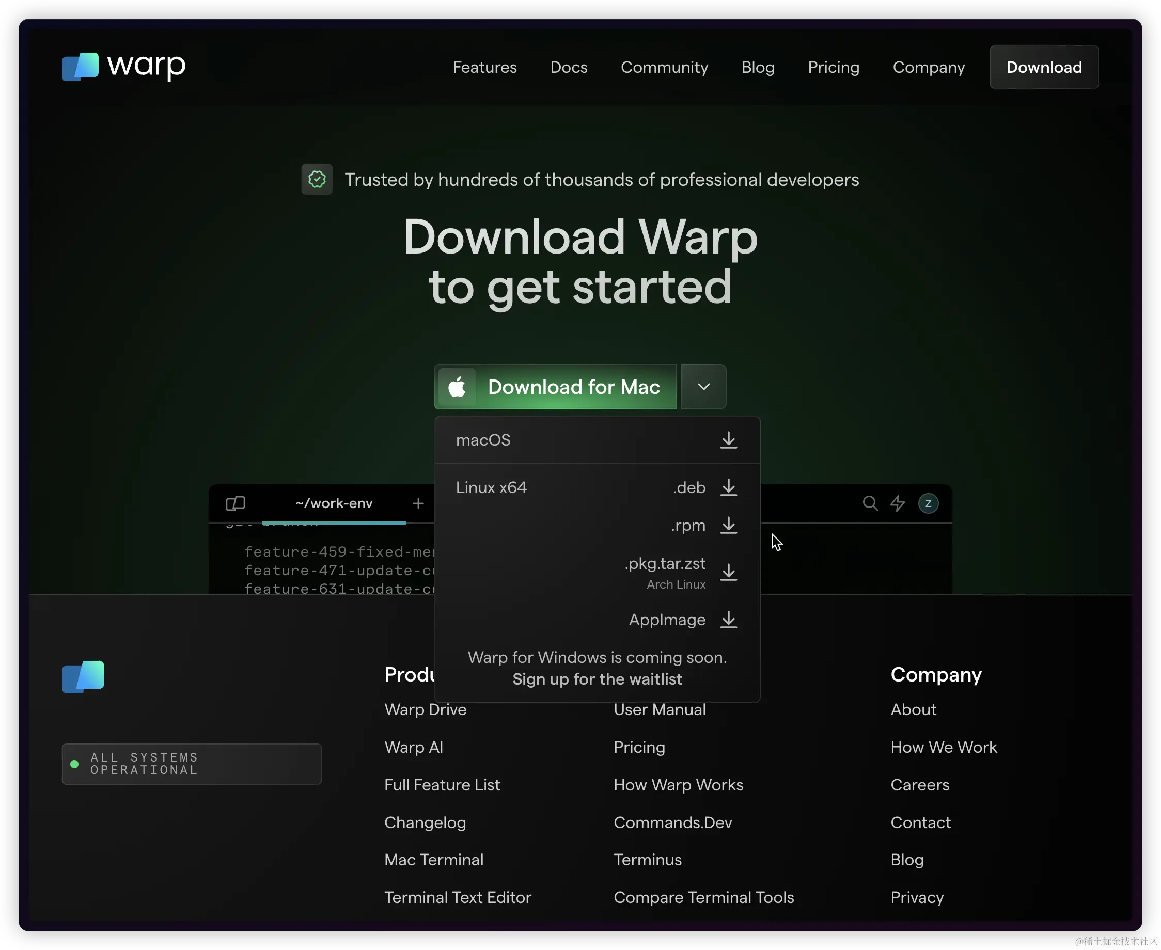
Task: Click the split-pane icon in terminal tab bar
Action: pos(236,503)
